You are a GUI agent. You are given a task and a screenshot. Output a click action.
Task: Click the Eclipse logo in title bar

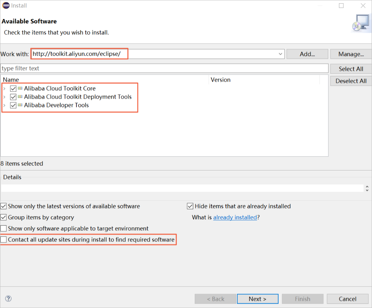[6, 6]
